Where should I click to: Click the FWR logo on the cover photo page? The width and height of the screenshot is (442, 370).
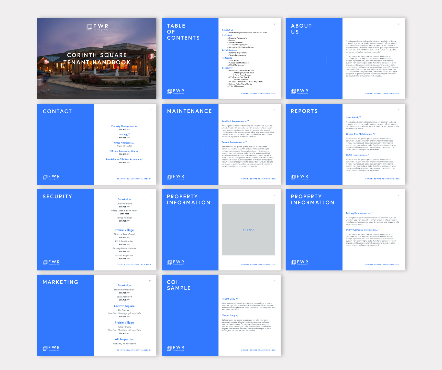[x=97, y=27]
